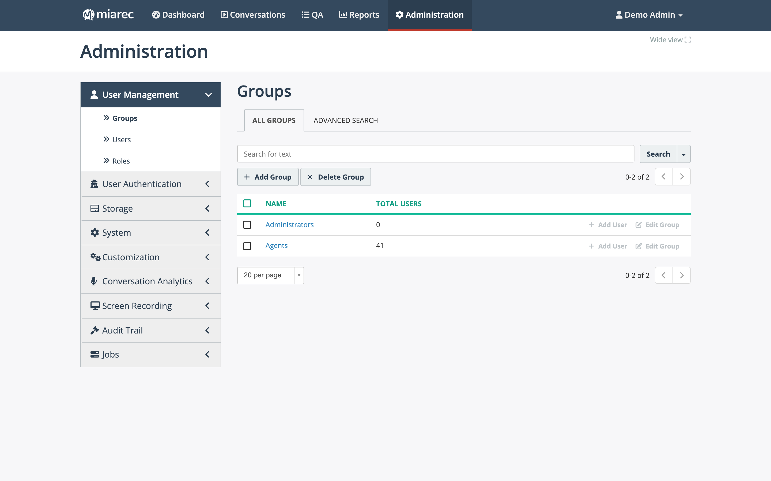
Task: Open the Agents group link
Action: (x=277, y=246)
